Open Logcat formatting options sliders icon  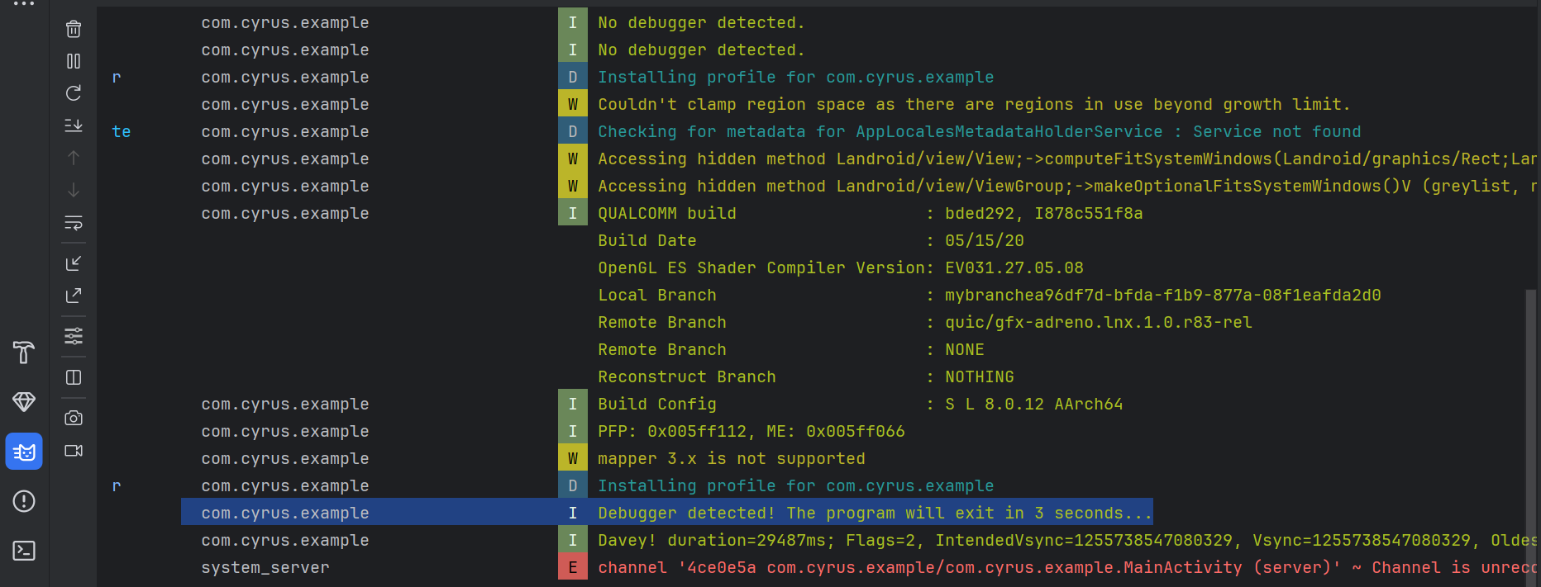(74, 336)
